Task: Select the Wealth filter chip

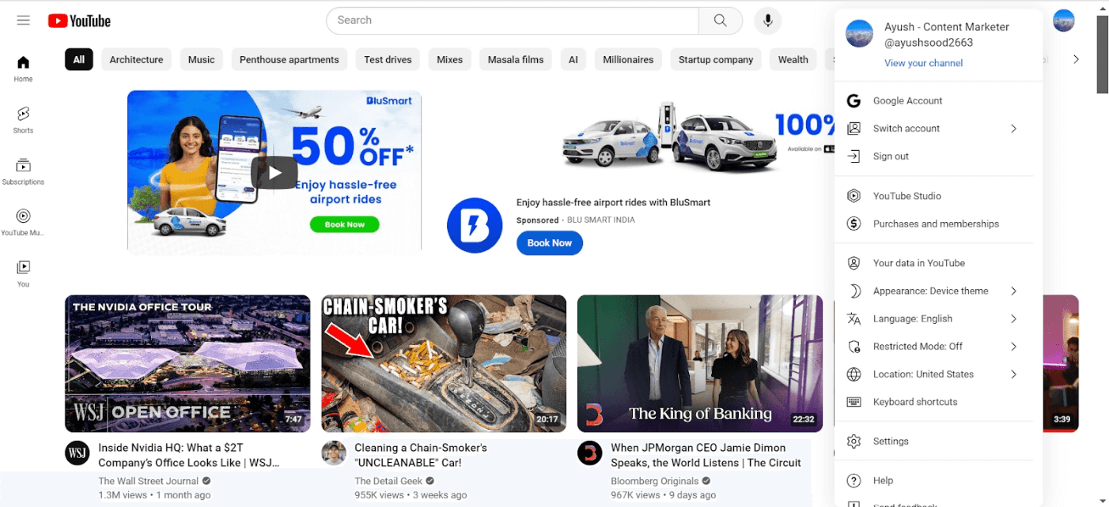Action: point(793,59)
